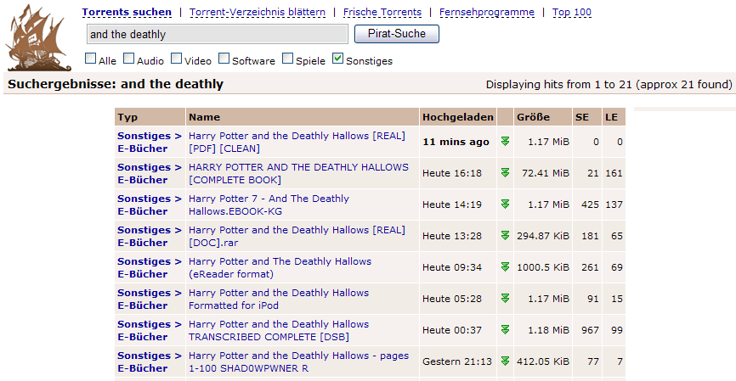Download torrent icon for Heute 16:18 row
Screen dimensions: 736x381
[x=505, y=173]
